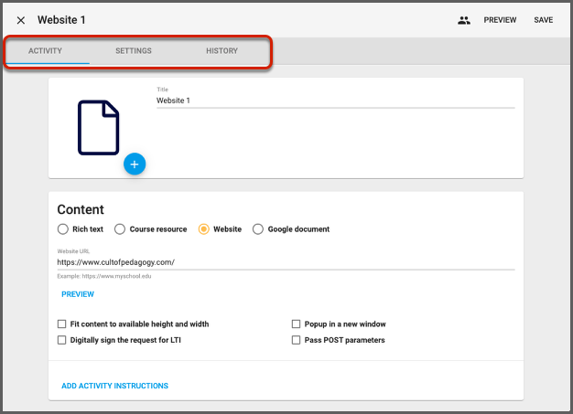Click PREVIEW in the top header
Image resolution: width=573 pixels, height=414 pixels.
click(500, 20)
